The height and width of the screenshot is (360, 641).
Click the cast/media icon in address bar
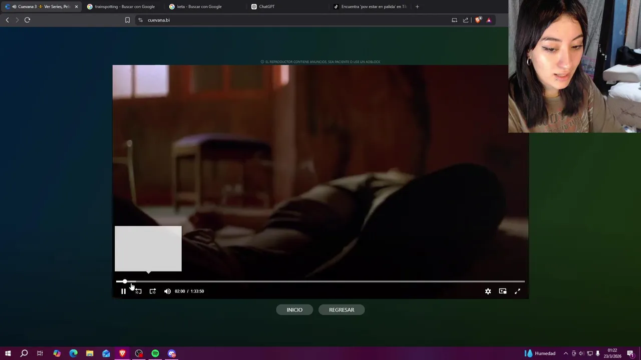tap(454, 20)
